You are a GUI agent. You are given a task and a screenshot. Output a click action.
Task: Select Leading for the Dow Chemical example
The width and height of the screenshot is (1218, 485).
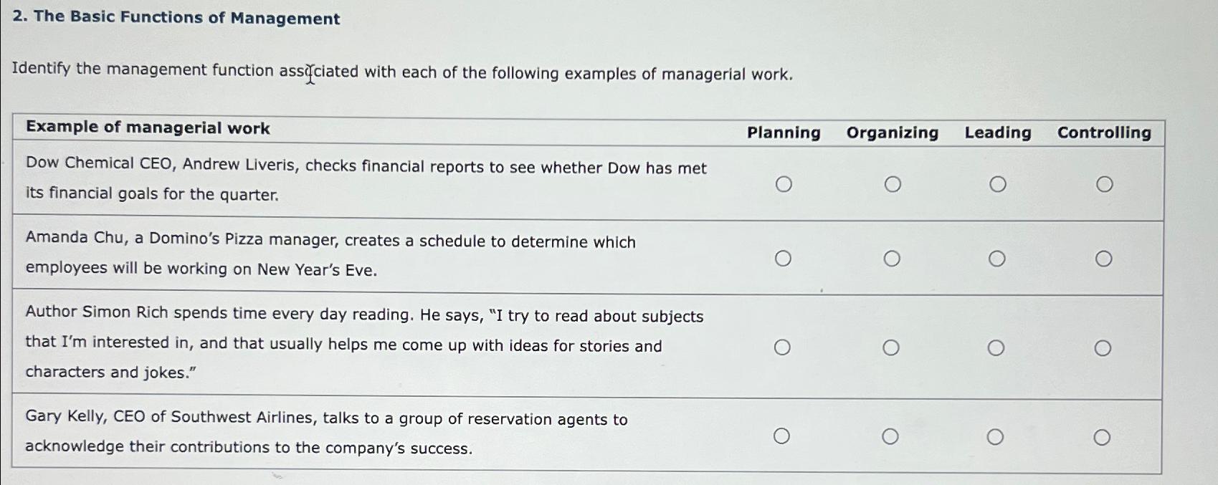coord(997,184)
